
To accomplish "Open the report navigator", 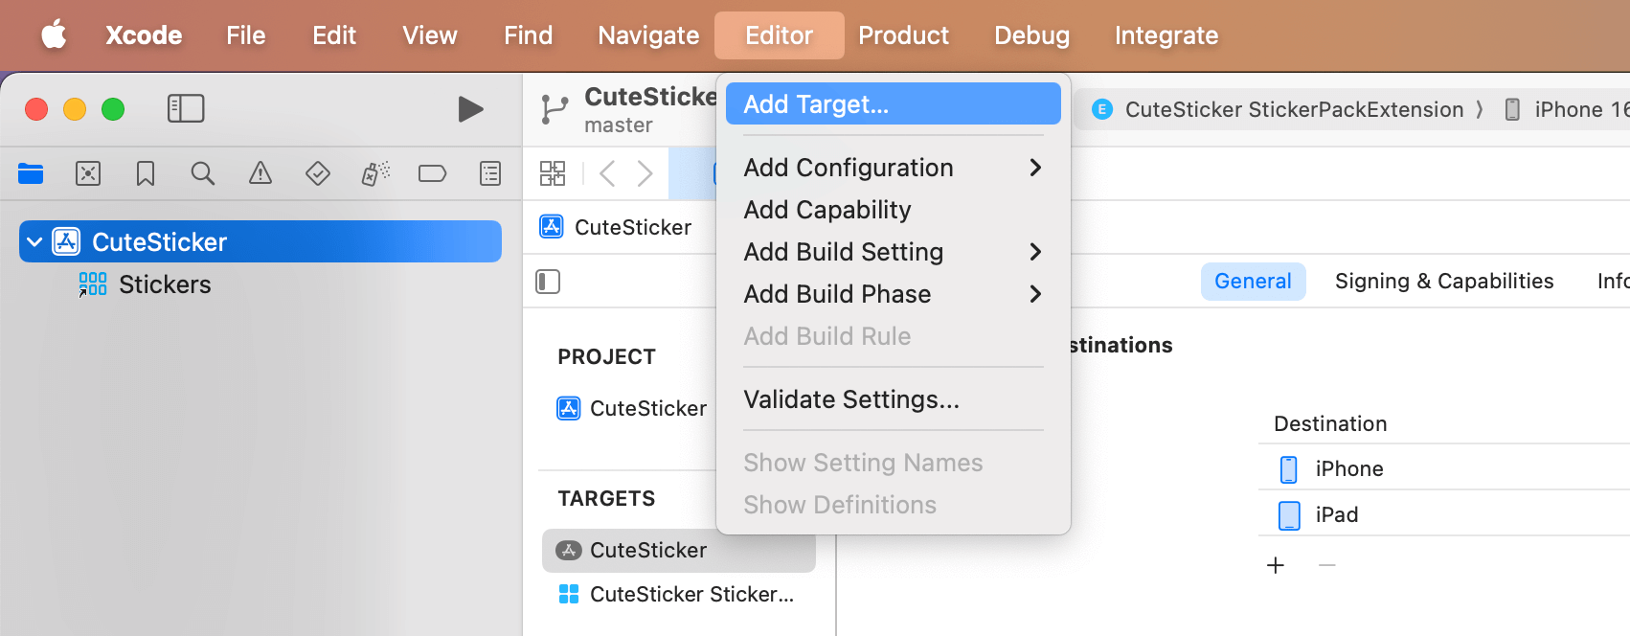I will (490, 173).
